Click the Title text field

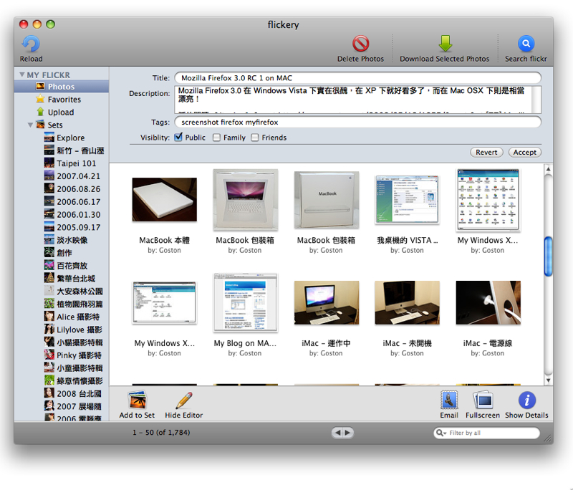[x=357, y=78]
